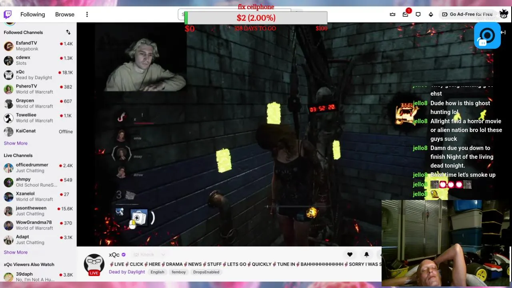512x288 pixels.
Task: Click the purple verified badge beside xQc
Action: coord(124,255)
